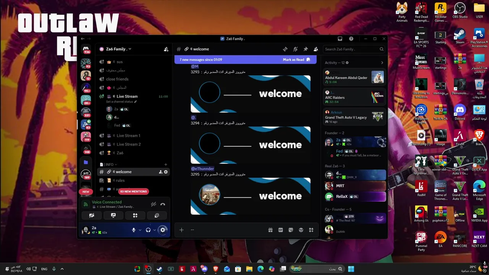Open microphone input options arrow
The image size is (489, 275).
(140, 230)
